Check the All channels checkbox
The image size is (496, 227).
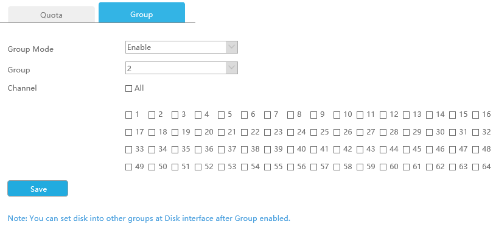coord(128,88)
